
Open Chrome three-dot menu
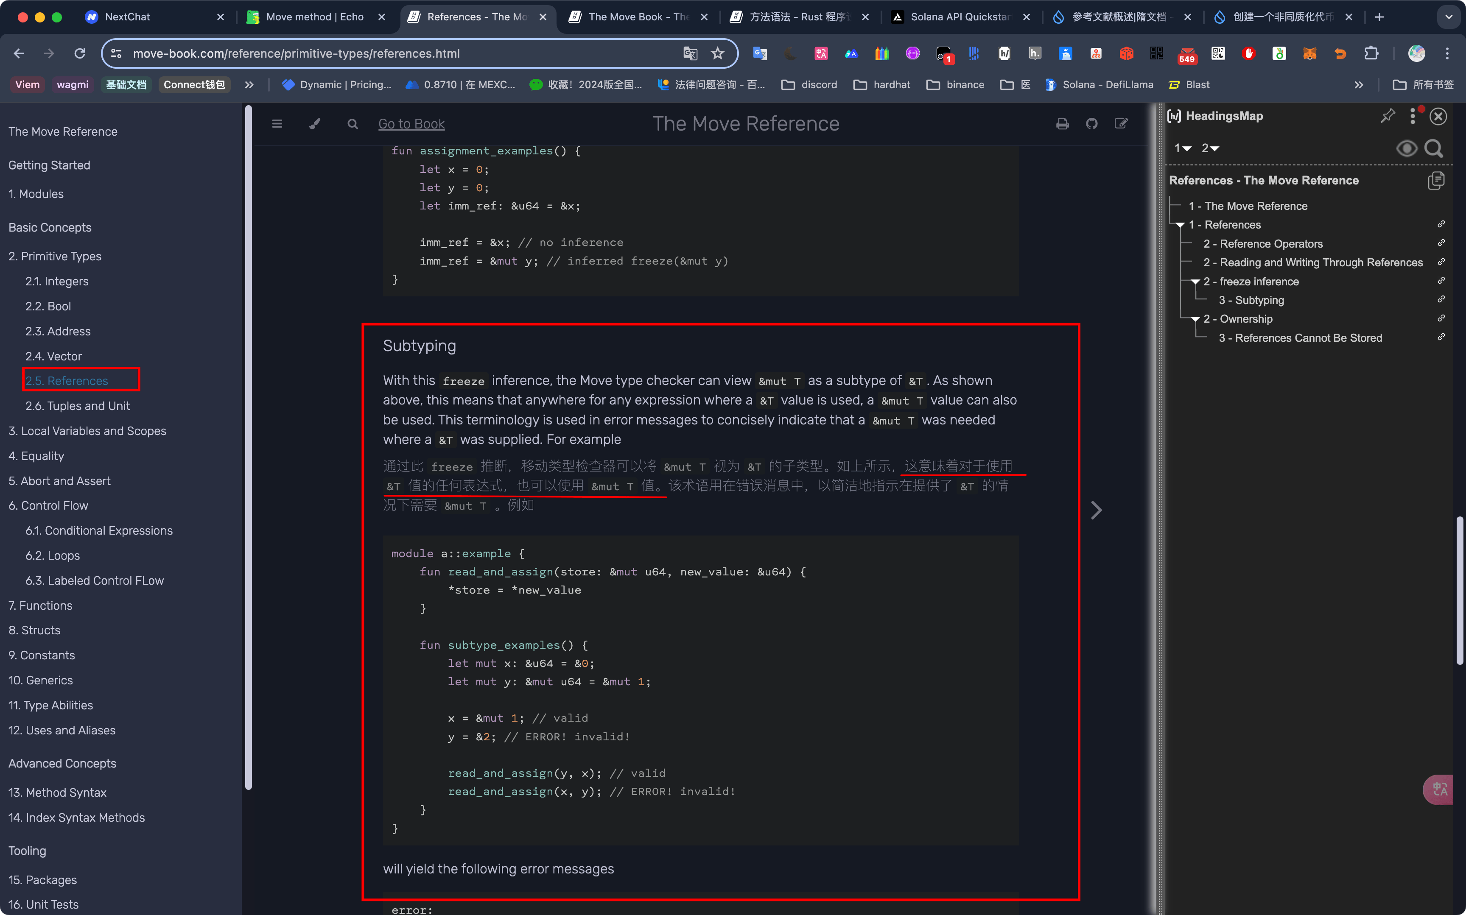coord(1447,53)
